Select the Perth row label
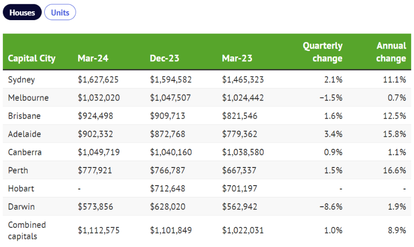414x247 pixels. (x=18, y=170)
